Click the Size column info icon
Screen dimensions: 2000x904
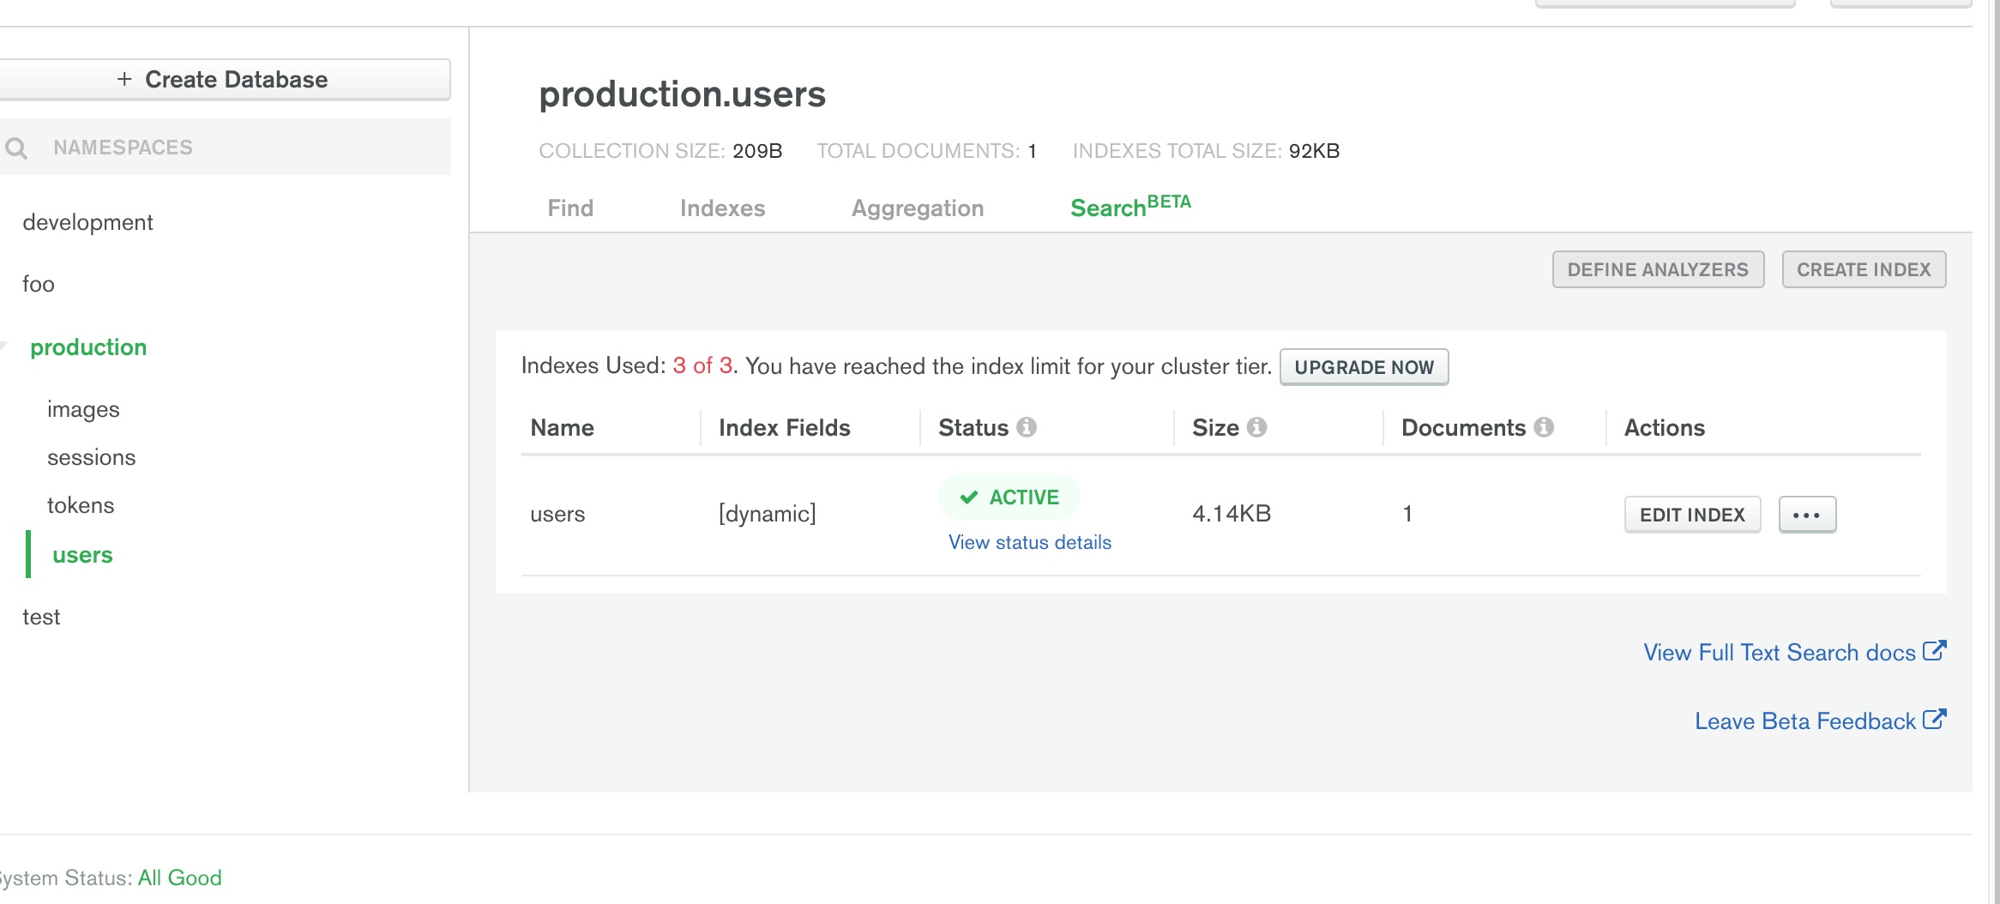click(1256, 427)
